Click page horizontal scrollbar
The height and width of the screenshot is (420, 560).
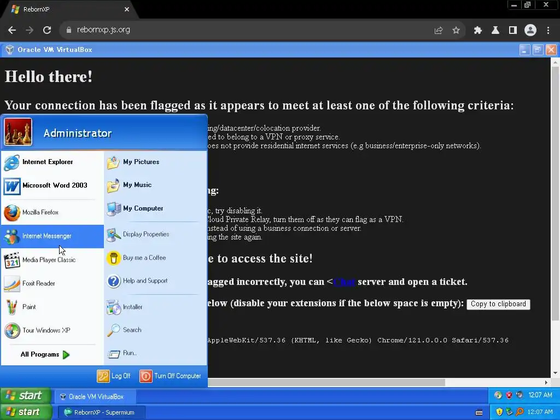click(x=326, y=382)
